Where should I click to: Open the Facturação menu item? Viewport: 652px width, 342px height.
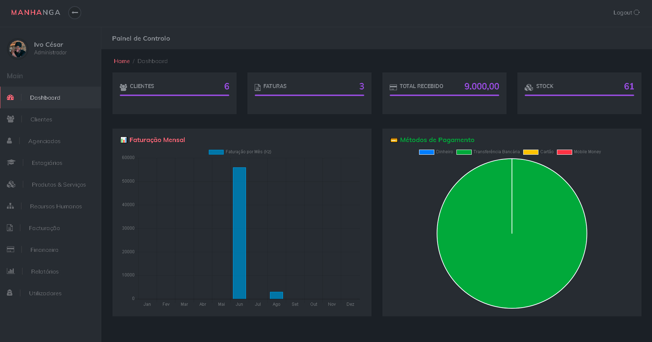(44, 228)
